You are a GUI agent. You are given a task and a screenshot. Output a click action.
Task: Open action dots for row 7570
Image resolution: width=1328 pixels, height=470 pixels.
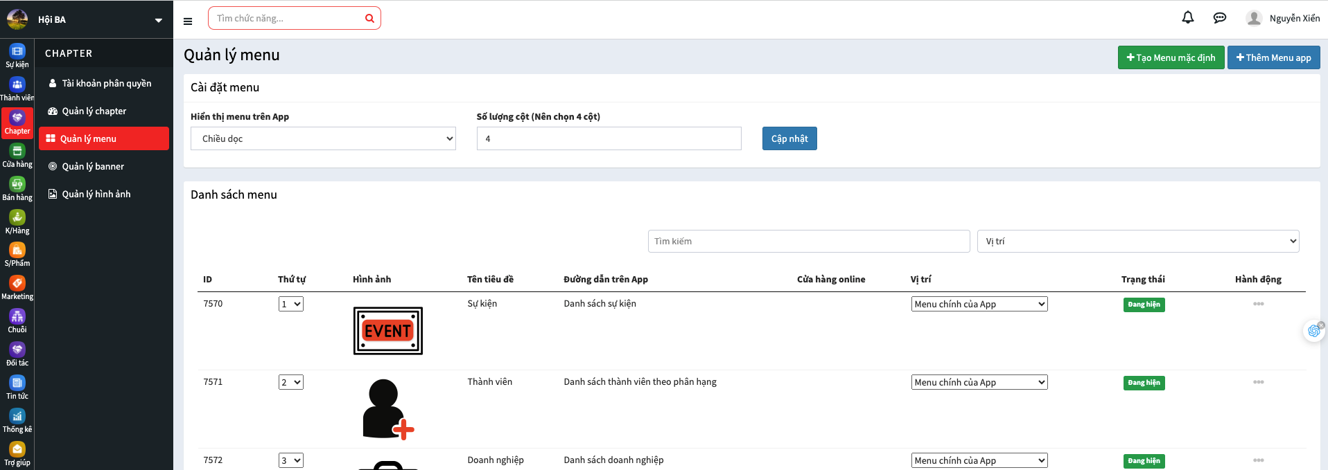[x=1258, y=304]
